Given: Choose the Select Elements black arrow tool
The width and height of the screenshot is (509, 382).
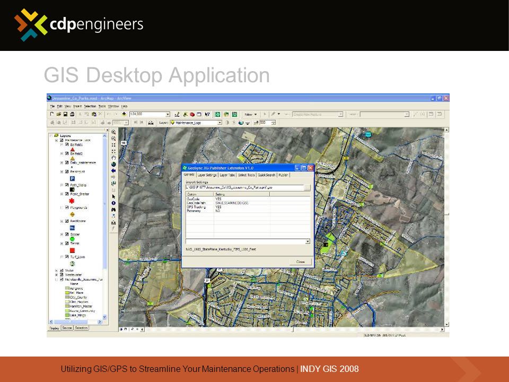Looking at the screenshot, I should (113, 196).
